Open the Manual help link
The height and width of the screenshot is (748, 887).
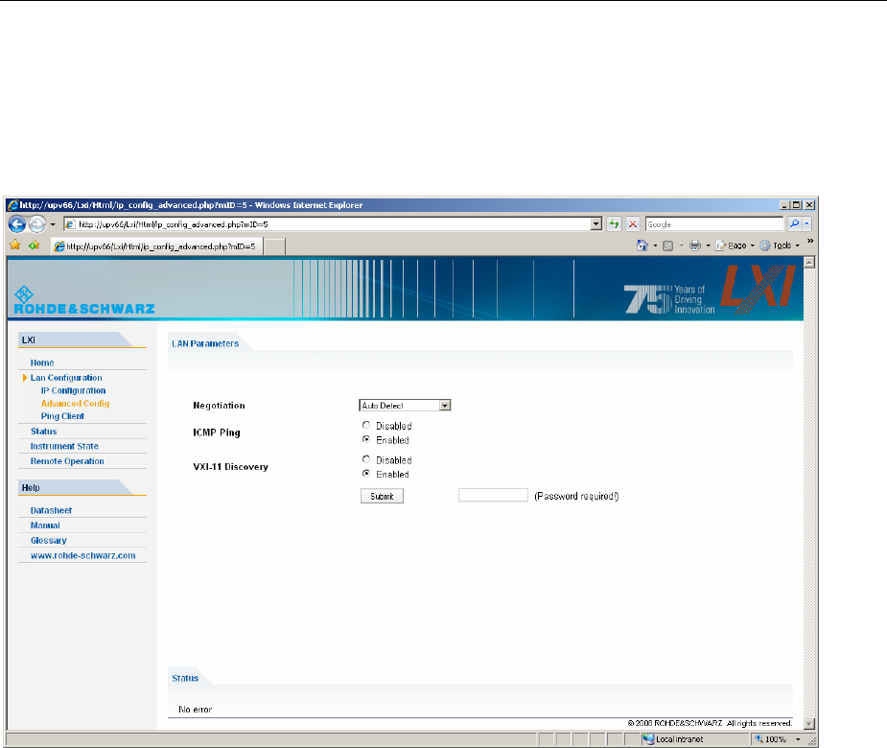pyautogui.click(x=45, y=526)
